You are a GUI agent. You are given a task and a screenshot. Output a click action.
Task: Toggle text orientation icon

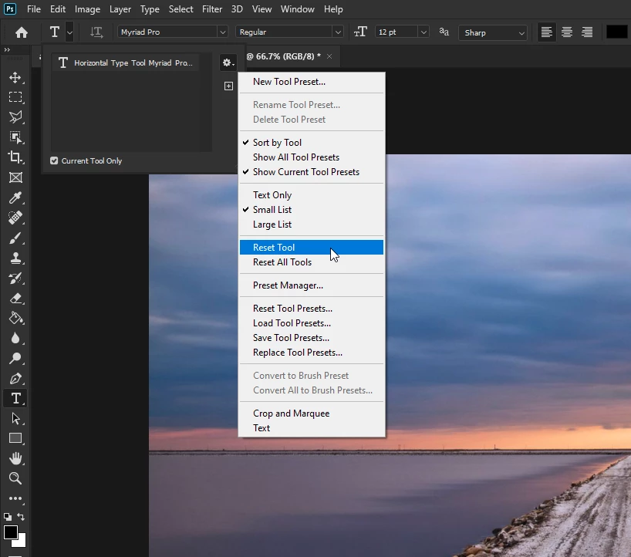point(96,32)
